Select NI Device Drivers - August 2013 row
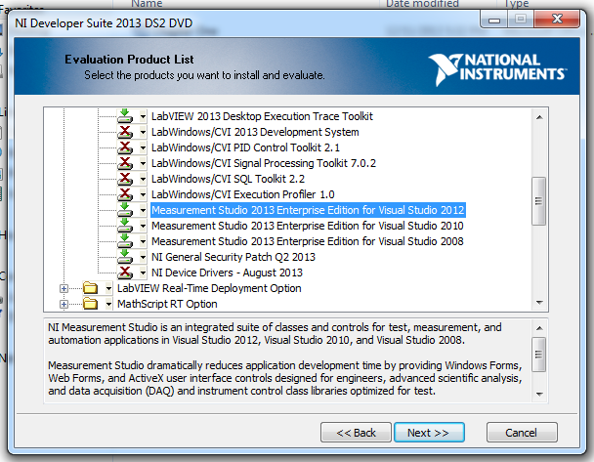 pyautogui.click(x=227, y=273)
